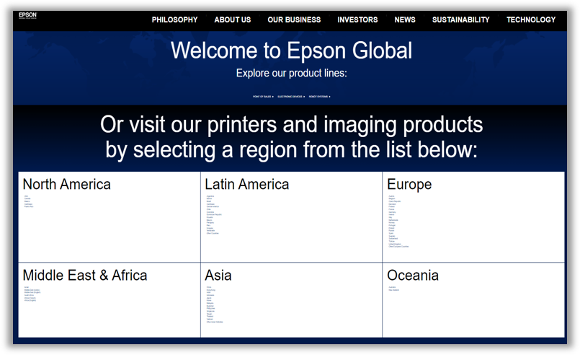Select the Oceania region heading
The width and height of the screenshot is (580, 355).
[412, 276]
